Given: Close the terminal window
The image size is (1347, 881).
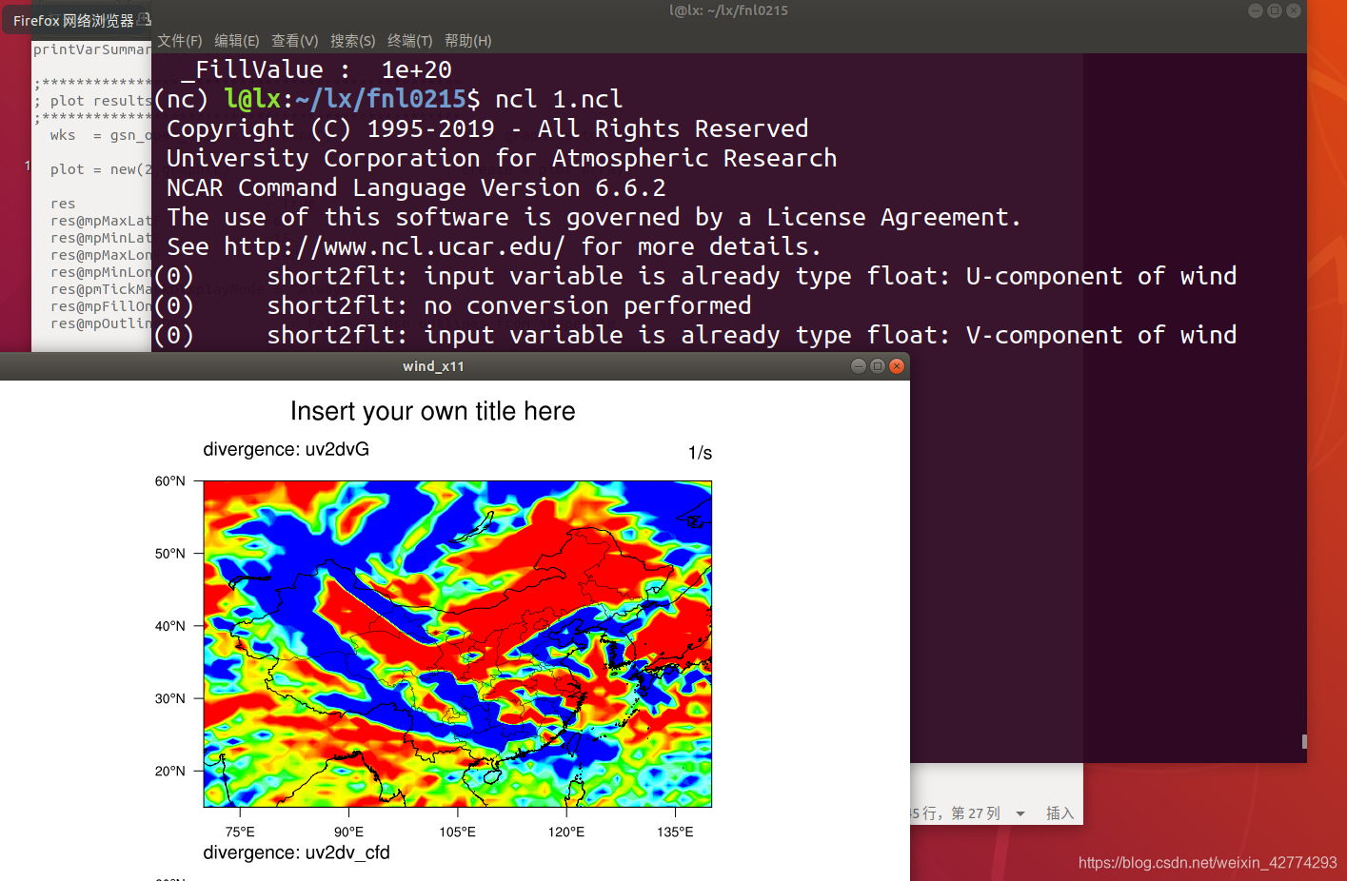Looking at the screenshot, I should pos(1294,10).
